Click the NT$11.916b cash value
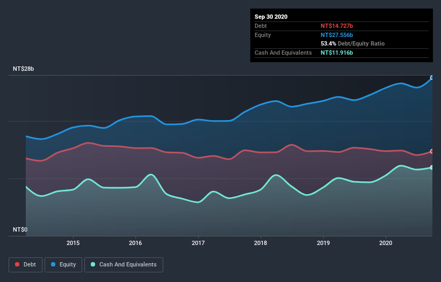The width and height of the screenshot is (441, 282). click(337, 53)
